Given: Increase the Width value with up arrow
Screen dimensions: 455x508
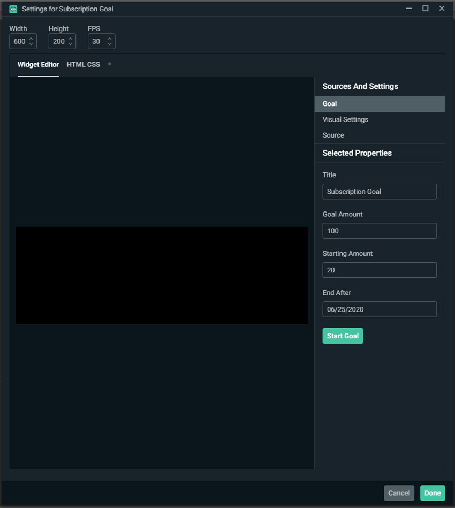Looking at the screenshot, I should (31, 39).
